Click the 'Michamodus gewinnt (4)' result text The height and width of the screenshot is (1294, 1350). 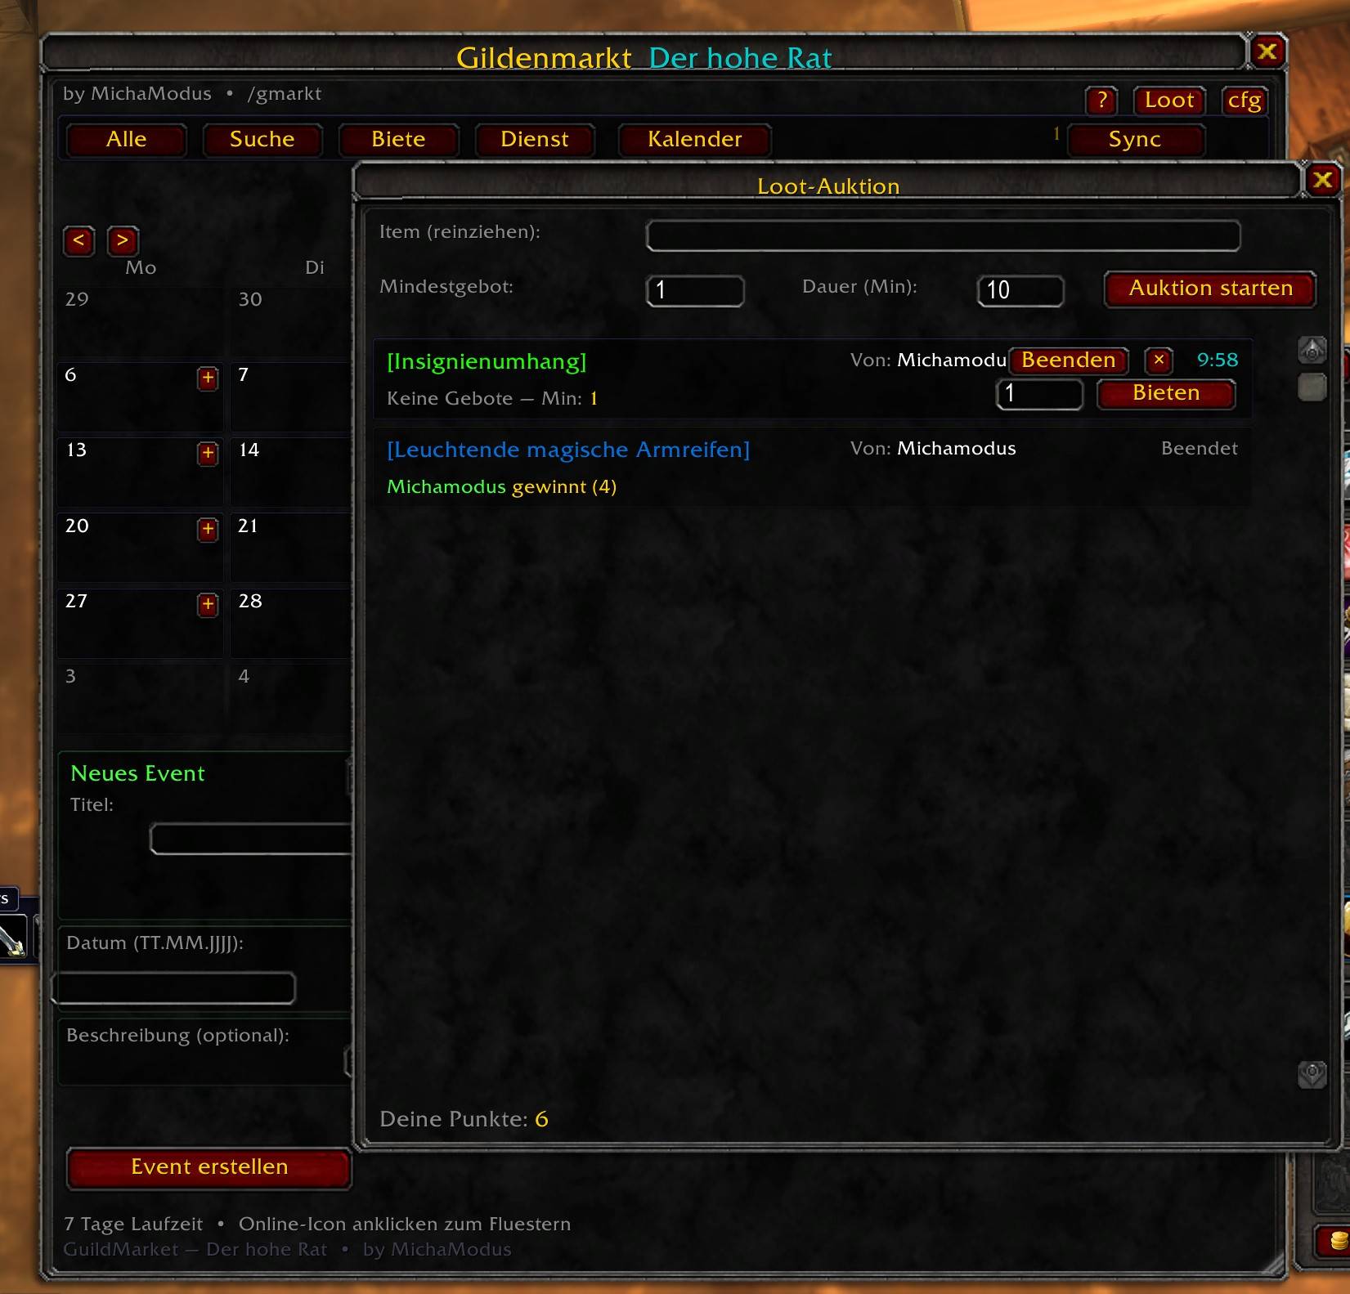(x=501, y=487)
